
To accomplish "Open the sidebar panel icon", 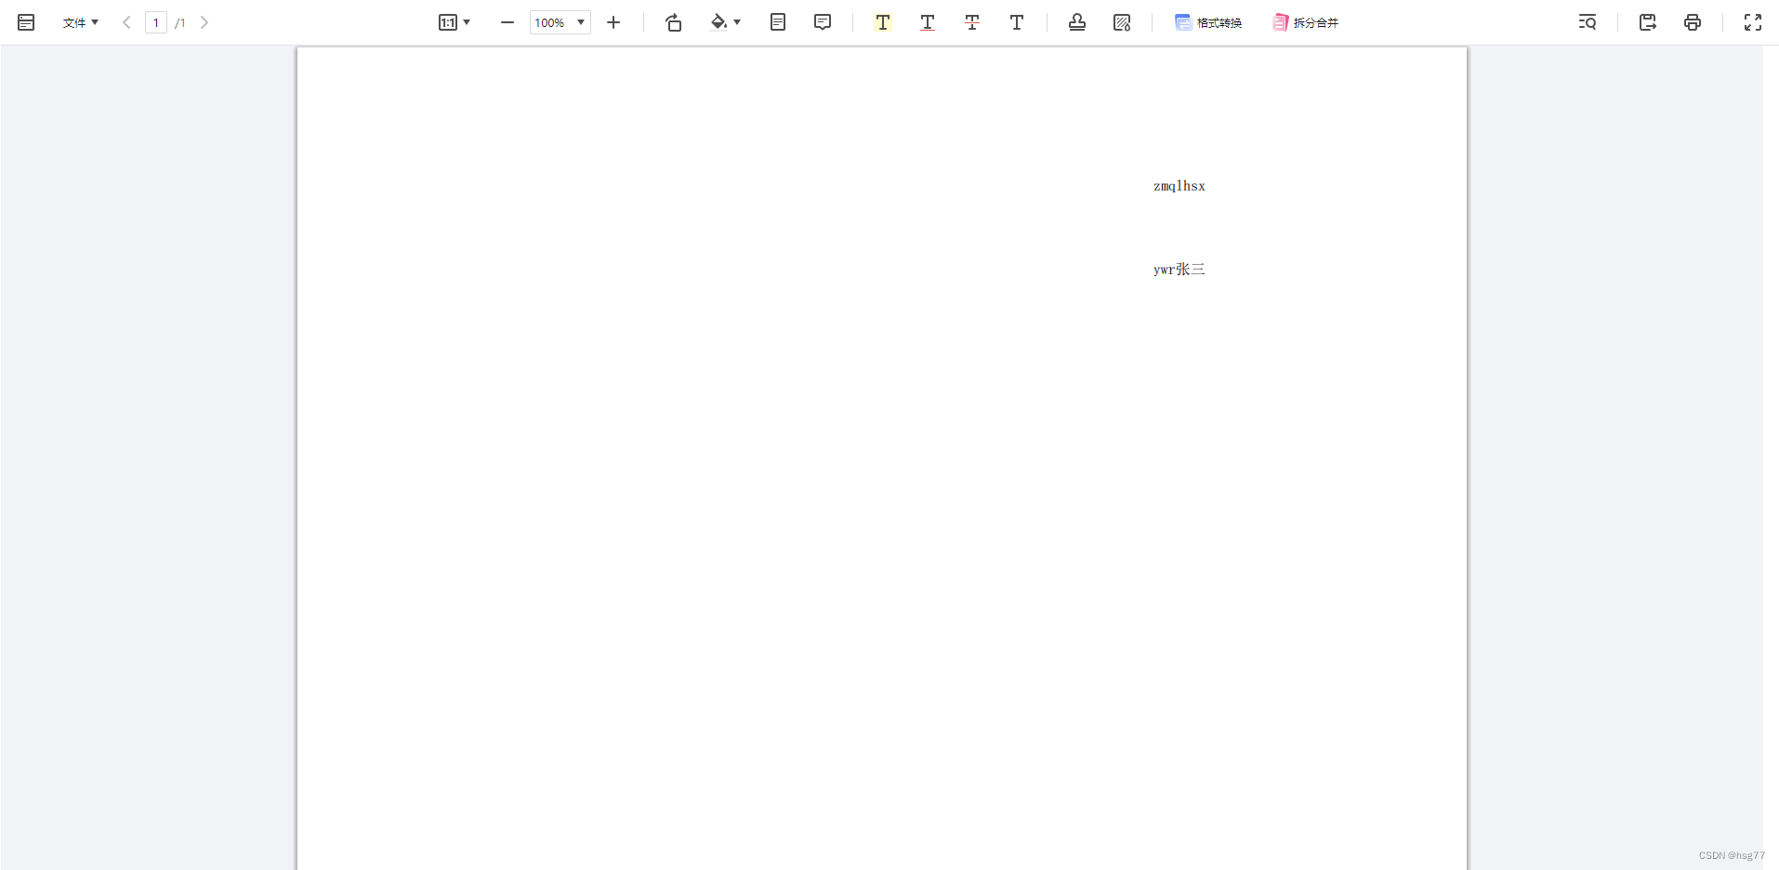I will tap(26, 21).
